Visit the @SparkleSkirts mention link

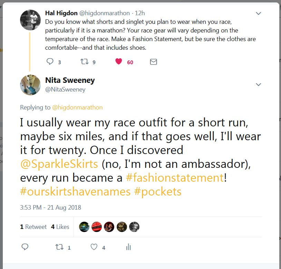click(59, 163)
